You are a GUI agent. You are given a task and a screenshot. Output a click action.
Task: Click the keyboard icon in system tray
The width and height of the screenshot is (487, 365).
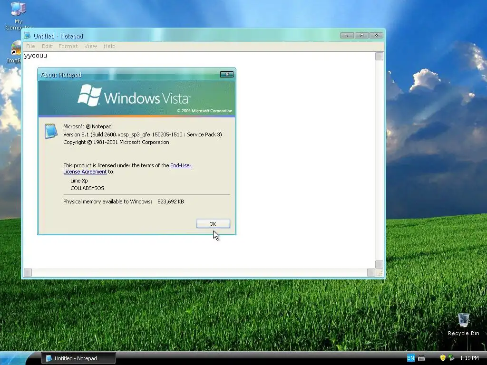click(421, 358)
